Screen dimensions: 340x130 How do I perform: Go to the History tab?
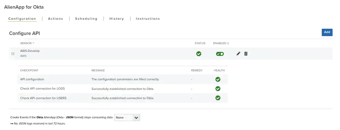click(x=117, y=19)
